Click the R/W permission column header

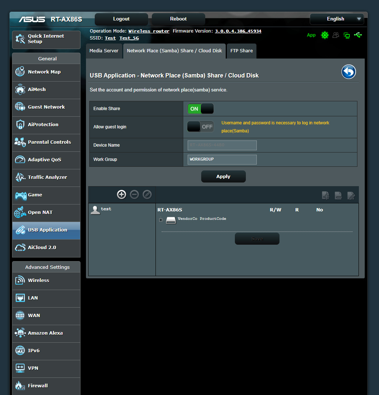click(x=275, y=210)
